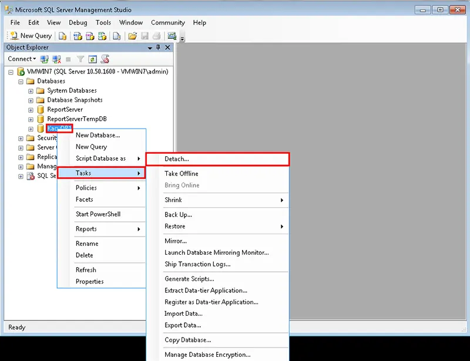Open the Reports submenu
The height and width of the screenshot is (361, 470).
[x=101, y=229]
